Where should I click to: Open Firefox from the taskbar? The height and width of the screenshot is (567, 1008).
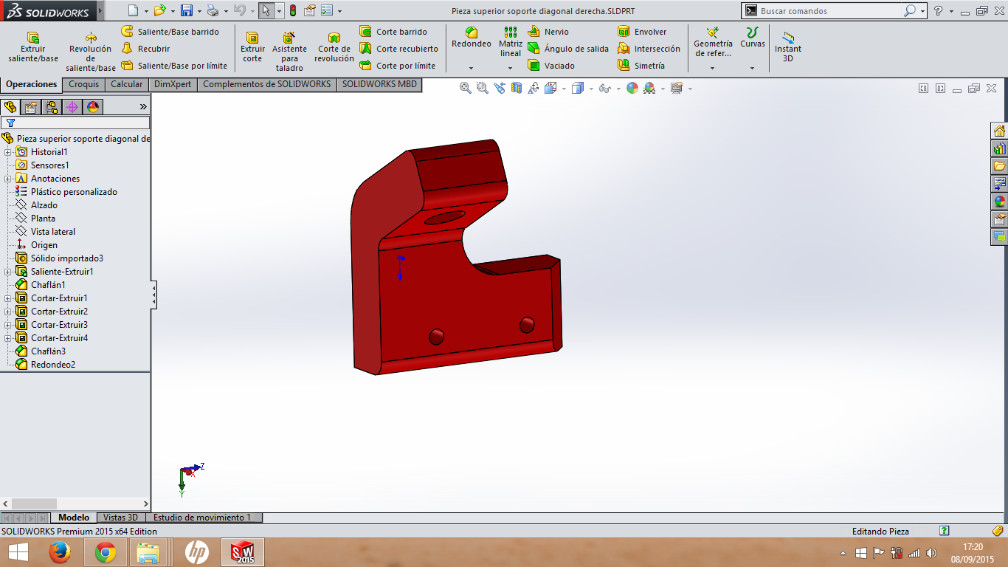coord(60,552)
